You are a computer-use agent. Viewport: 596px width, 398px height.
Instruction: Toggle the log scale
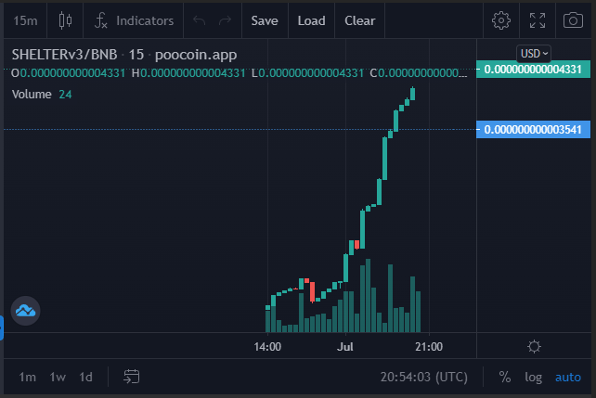(533, 377)
